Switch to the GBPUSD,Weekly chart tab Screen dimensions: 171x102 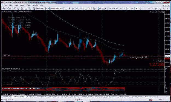pos(87,97)
